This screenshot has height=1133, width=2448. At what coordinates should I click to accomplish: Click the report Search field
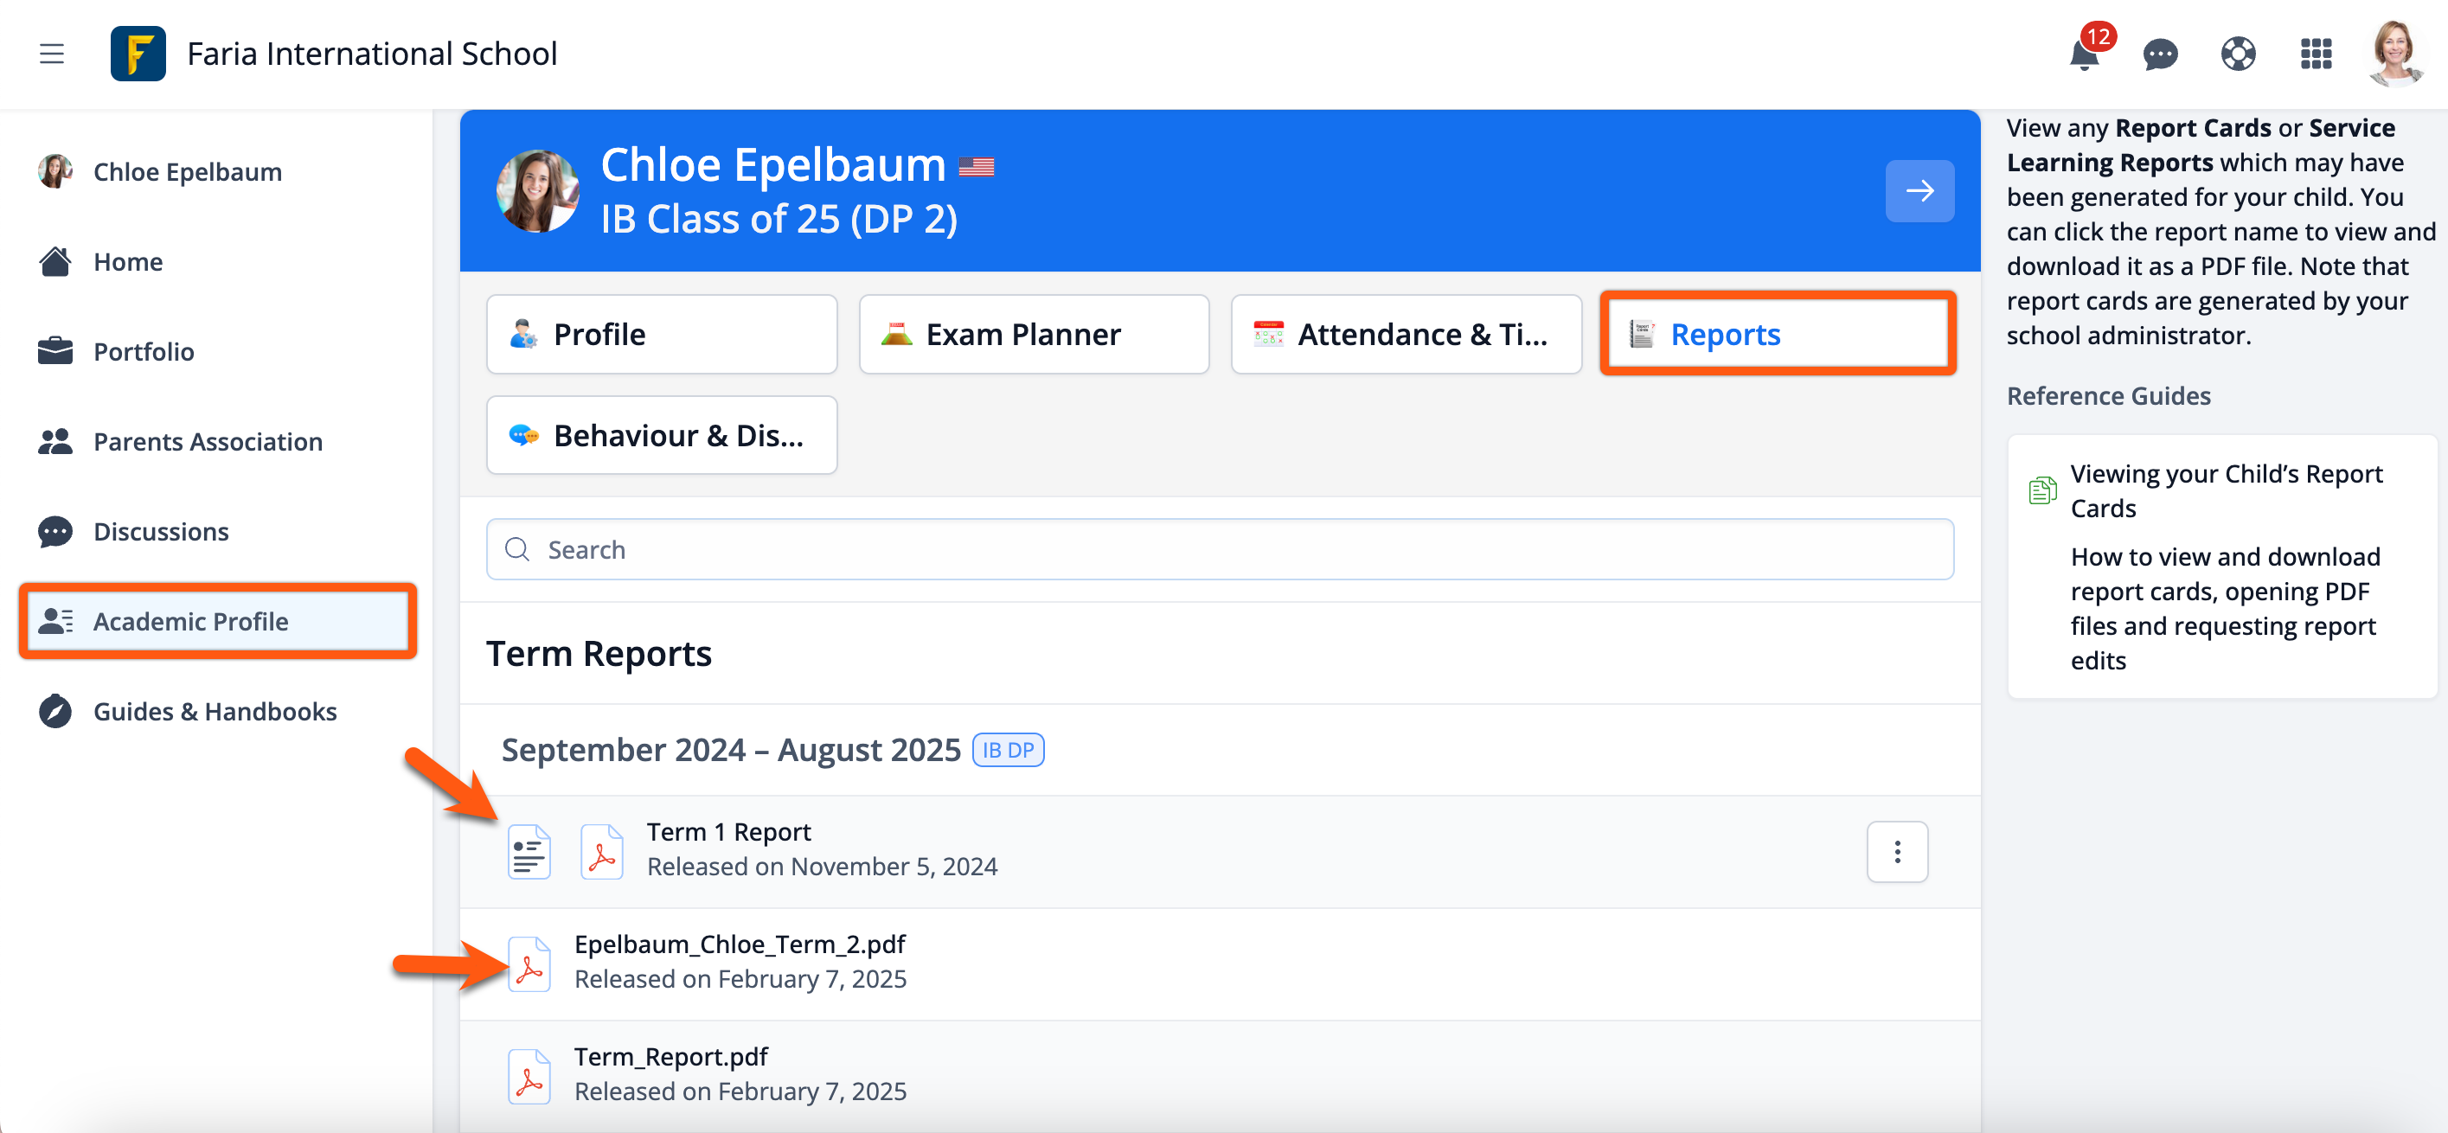pos(1220,549)
